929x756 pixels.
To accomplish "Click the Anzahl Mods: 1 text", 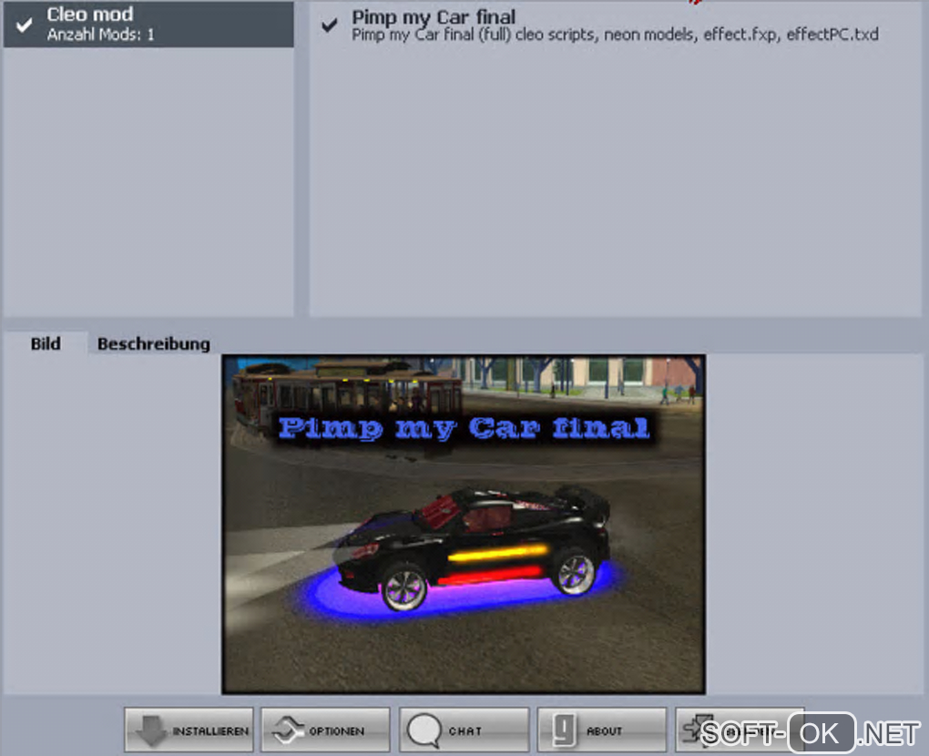I will [101, 35].
